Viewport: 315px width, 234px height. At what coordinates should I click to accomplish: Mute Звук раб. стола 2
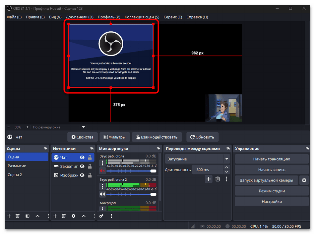pyautogui.click(x=102, y=194)
